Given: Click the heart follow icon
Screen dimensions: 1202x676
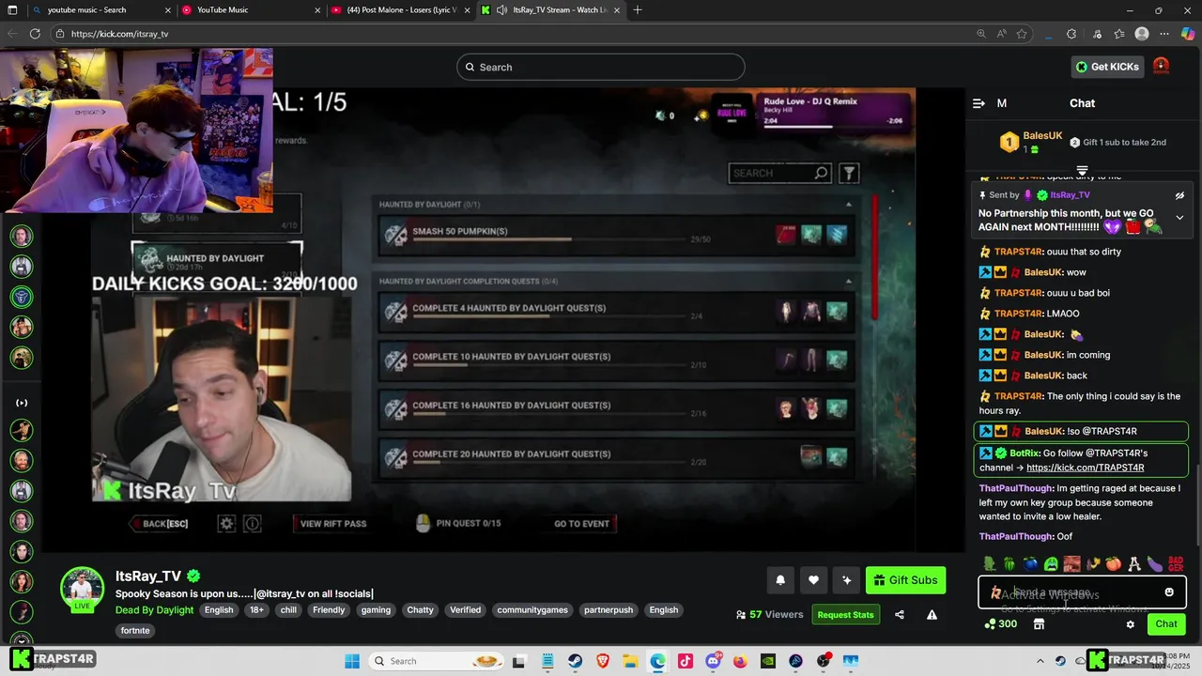Looking at the screenshot, I should tap(813, 580).
